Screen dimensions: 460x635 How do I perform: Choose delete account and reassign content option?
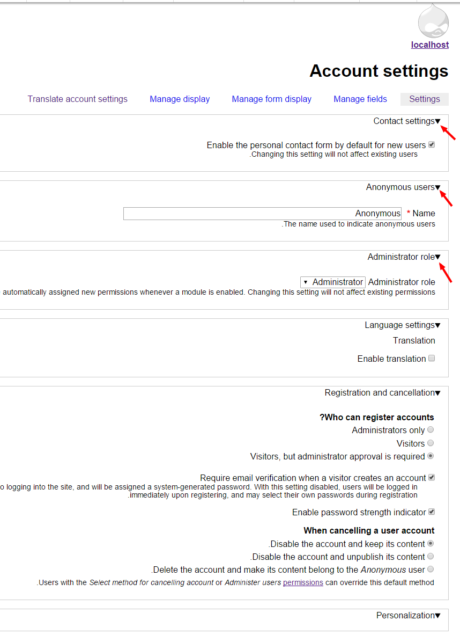pos(431,569)
